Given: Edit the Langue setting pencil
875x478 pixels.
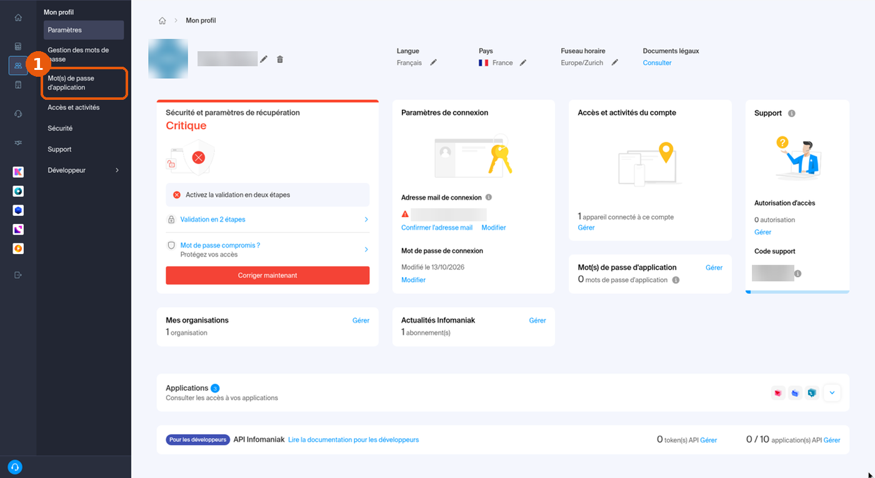Looking at the screenshot, I should [433, 62].
